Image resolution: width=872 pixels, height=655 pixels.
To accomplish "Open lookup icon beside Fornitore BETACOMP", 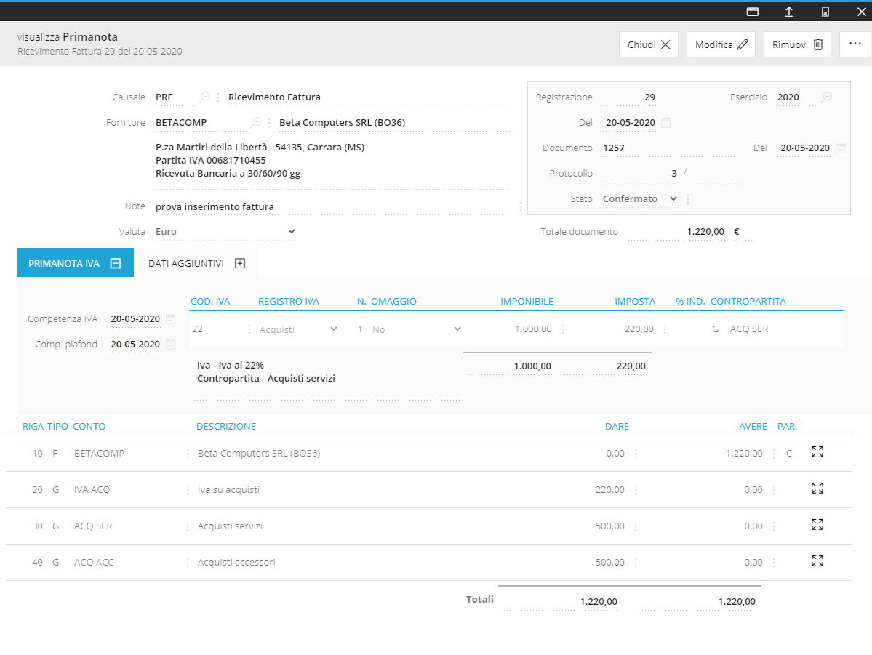I will 256,122.
